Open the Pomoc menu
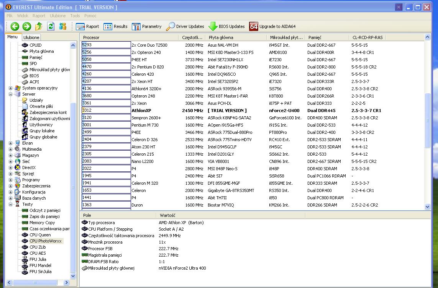The width and height of the screenshot is (438, 288). pos(90,16)
